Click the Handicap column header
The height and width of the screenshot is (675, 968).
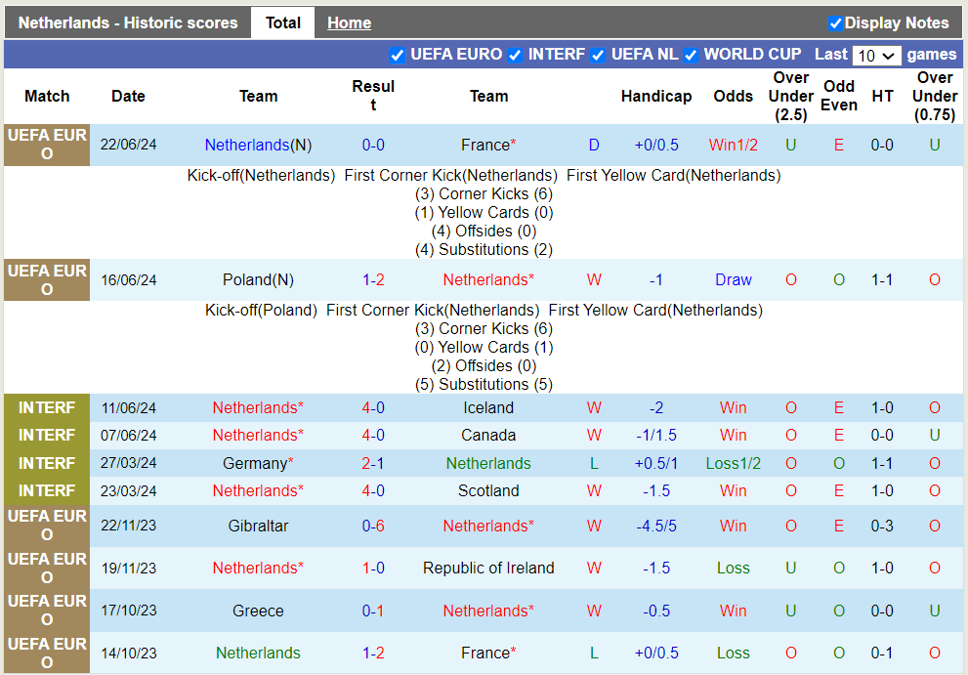pos(655,96)
